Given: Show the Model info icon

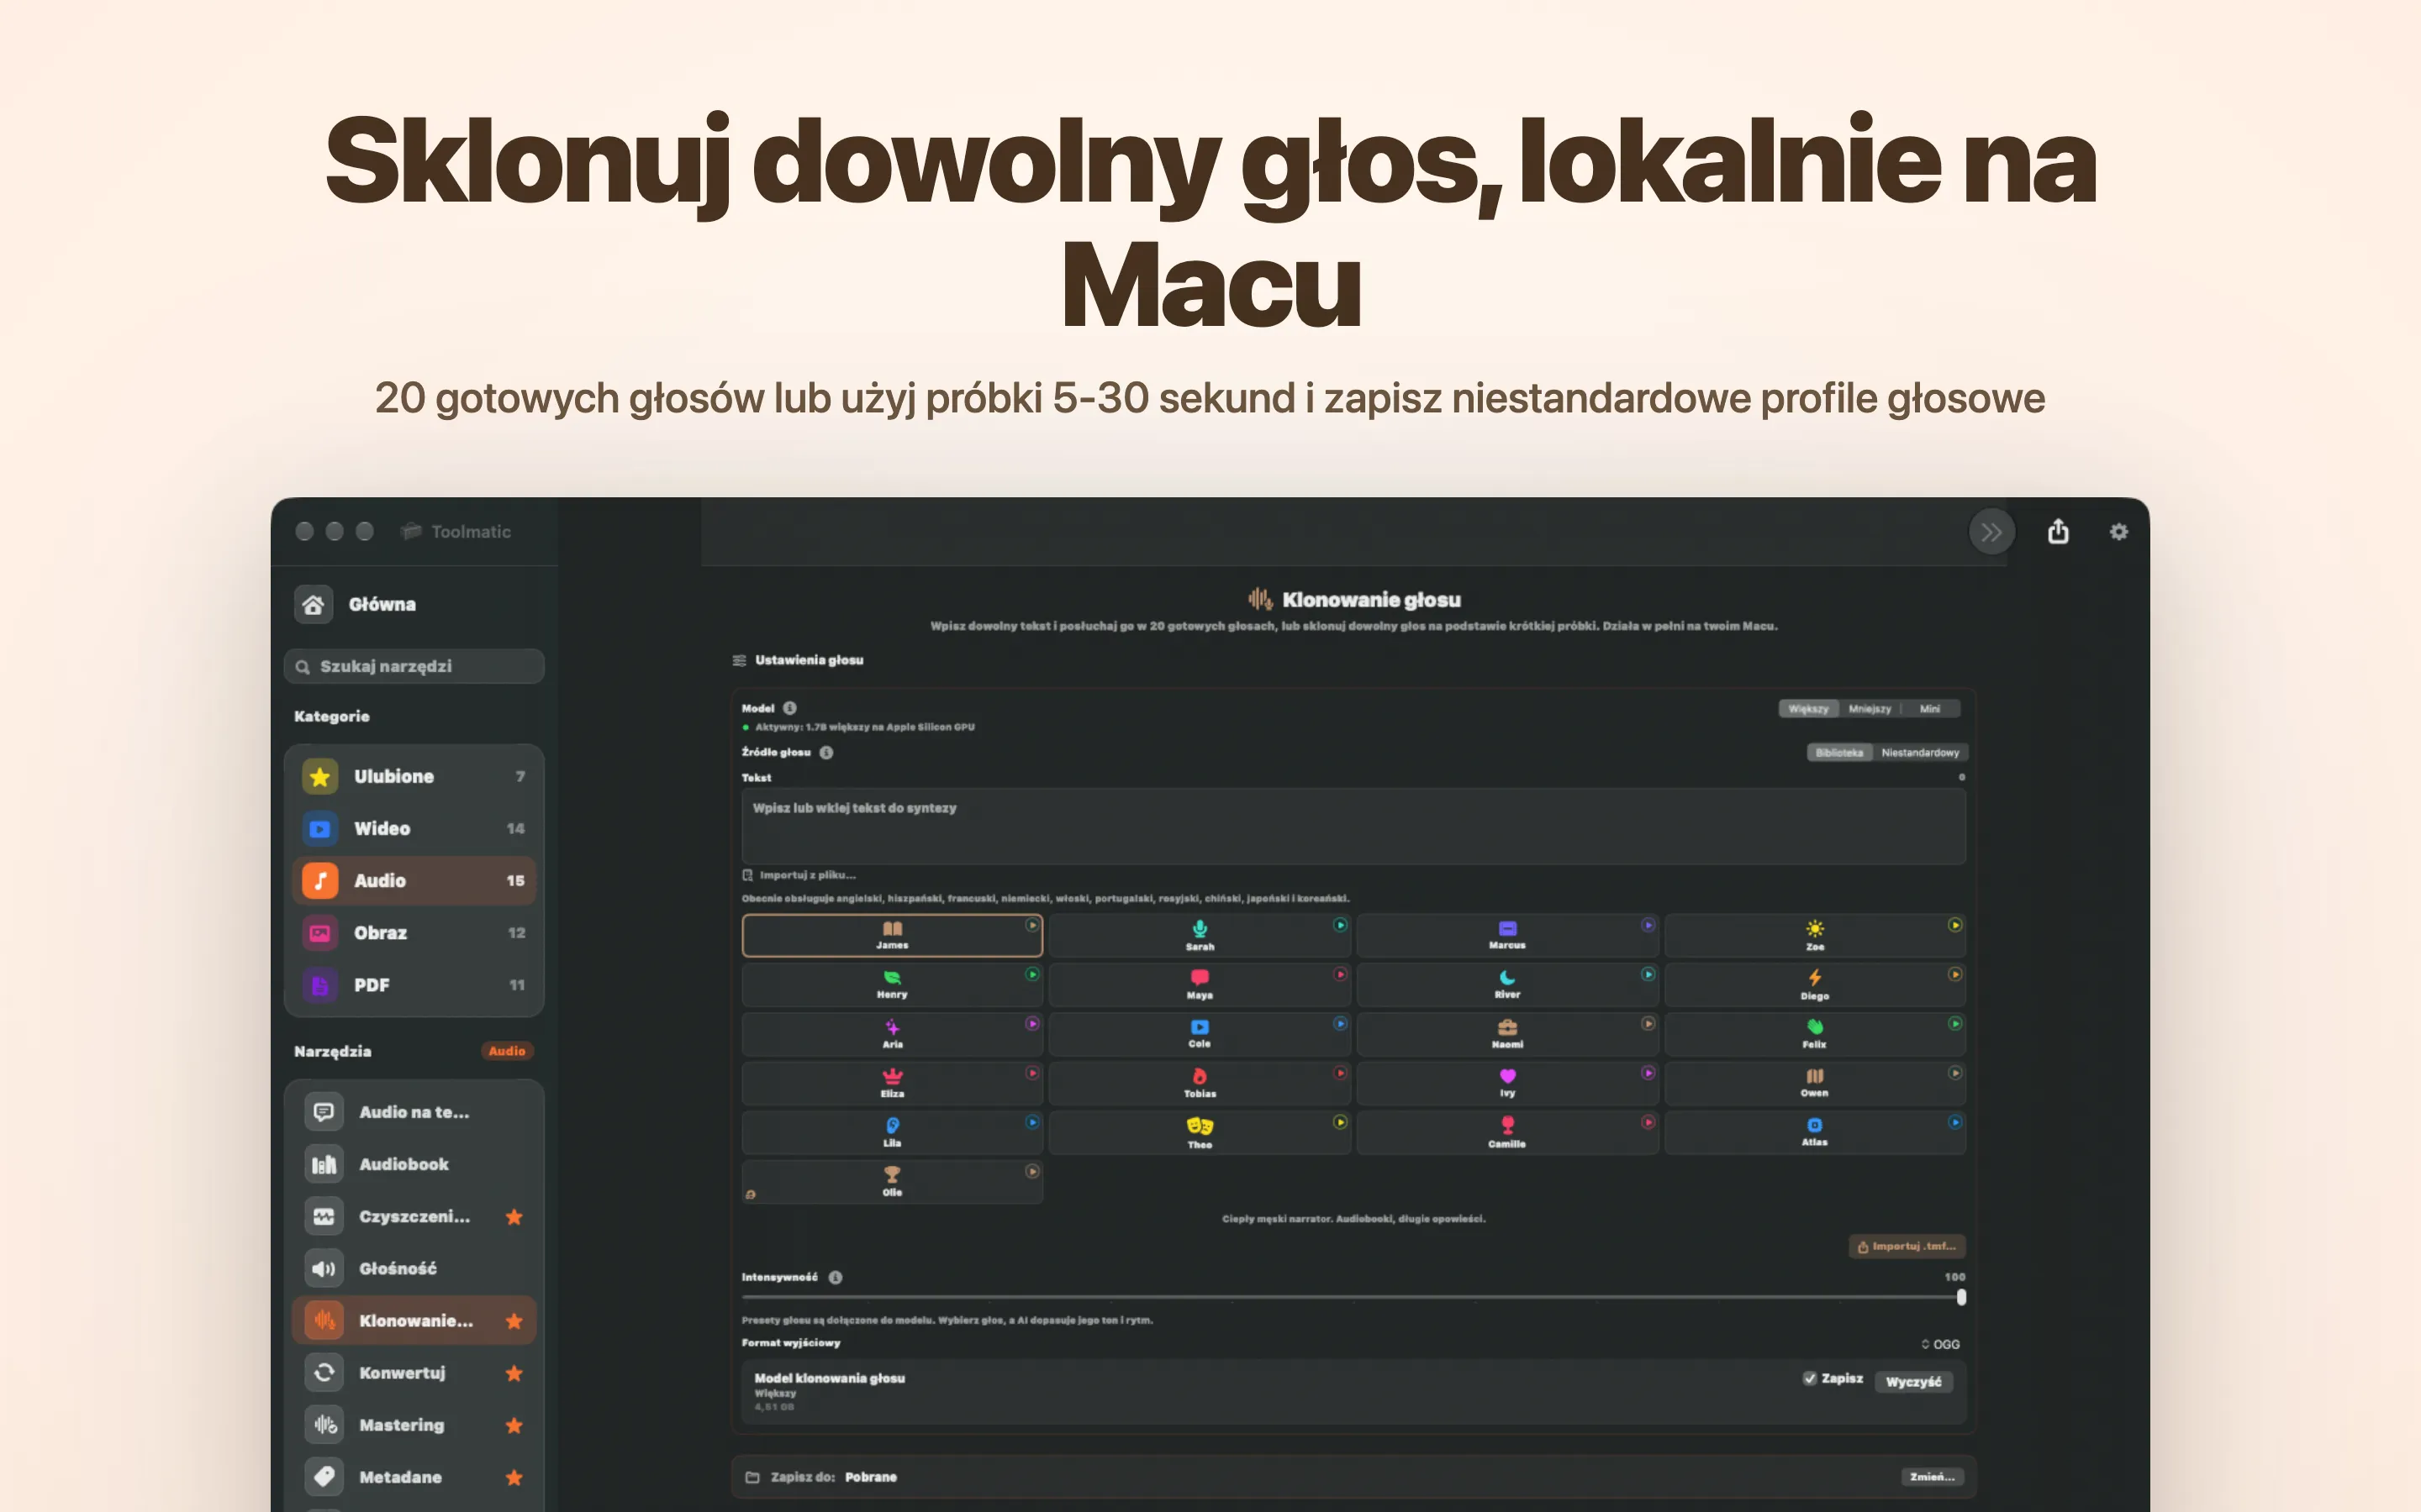Looking at the screenshot, I should [789, 708].
